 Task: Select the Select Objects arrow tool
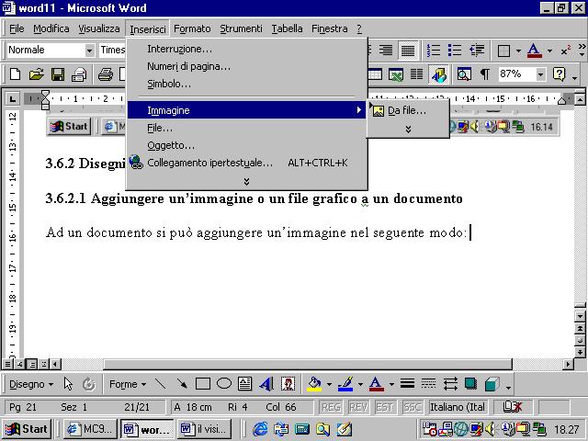[68, 384]
